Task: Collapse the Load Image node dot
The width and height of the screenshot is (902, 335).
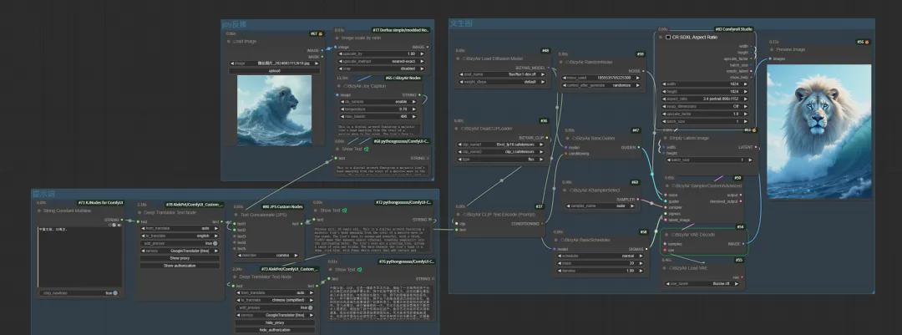Action: click(x=229, y=40)
